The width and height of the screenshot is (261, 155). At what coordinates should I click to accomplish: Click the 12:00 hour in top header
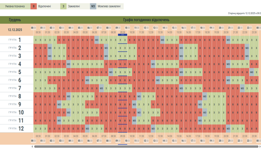tap(146, 28)
